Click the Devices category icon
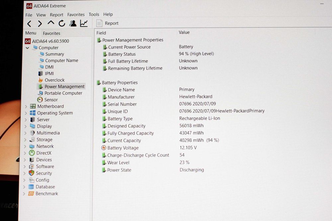This screenshot has width=332, height=221. 32,160
